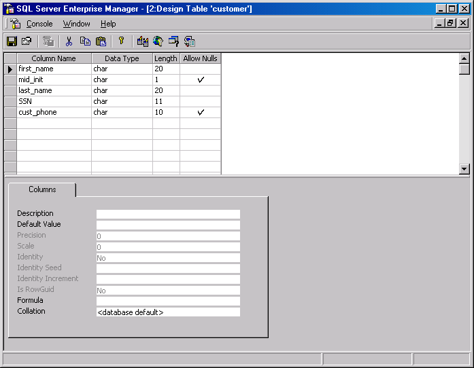Click the Identity Increment field
Image resolution: width=474 pixels, height=368 pixels.
(168, 279)
